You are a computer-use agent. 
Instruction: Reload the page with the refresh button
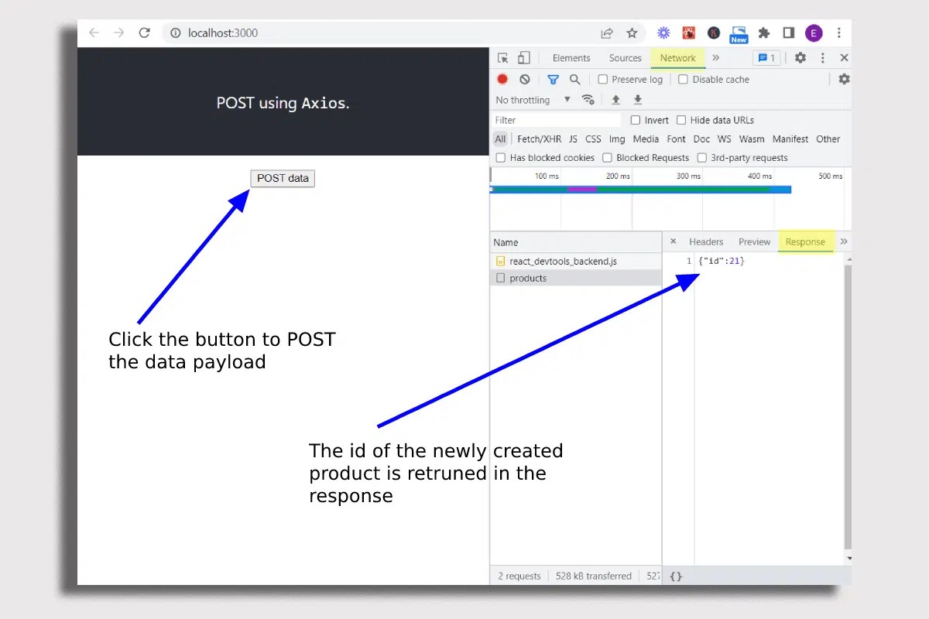[x=144, y=32]
